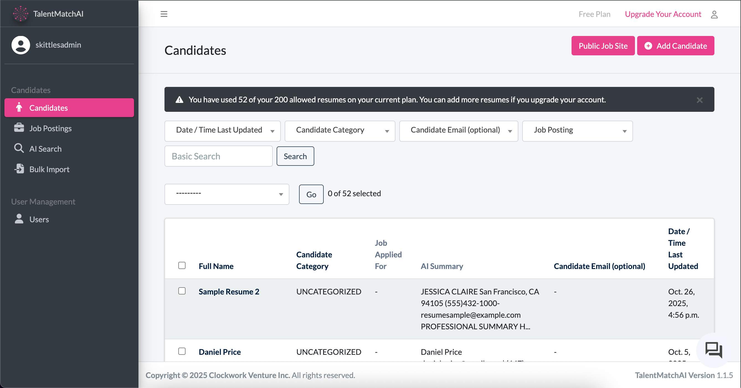Click inside the Basic Search field
This screenshot has width=741, height=388.
coord(218,156)
